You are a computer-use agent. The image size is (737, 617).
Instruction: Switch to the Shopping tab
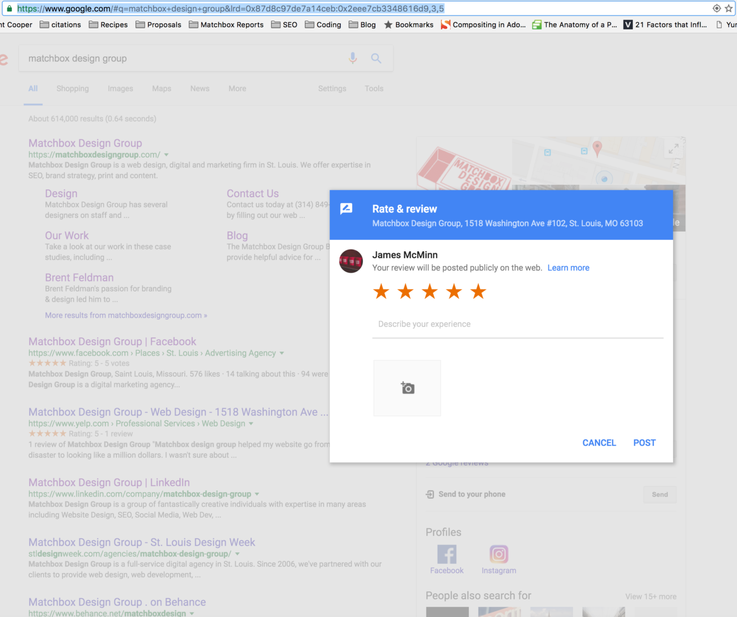(73, 88)
